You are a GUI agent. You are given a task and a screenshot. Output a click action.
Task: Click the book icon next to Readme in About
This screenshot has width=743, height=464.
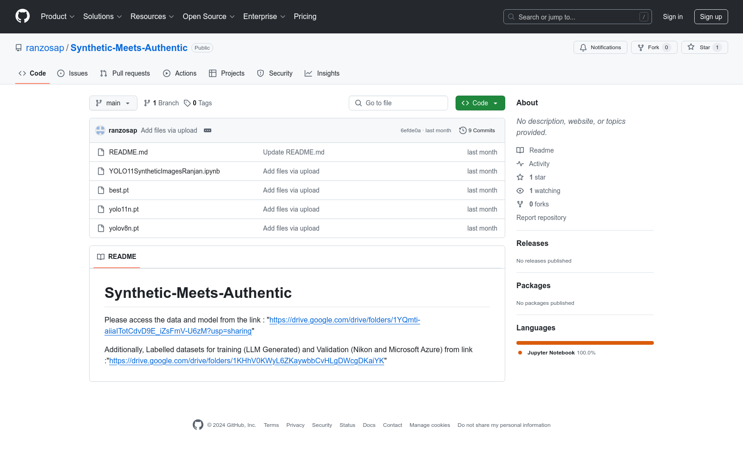pos(520,150)
